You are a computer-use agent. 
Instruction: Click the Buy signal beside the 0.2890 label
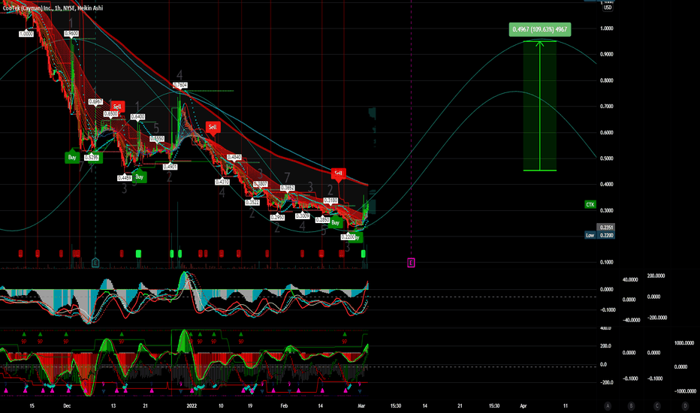[335, 222]
